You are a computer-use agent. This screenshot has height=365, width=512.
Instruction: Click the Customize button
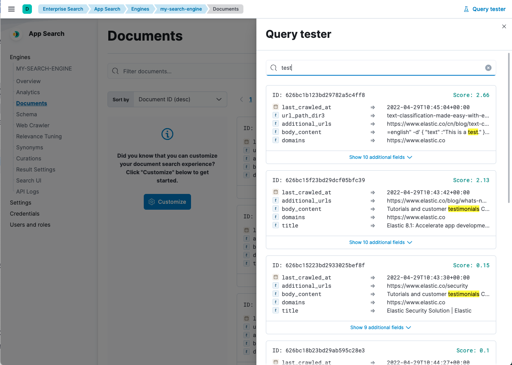pyautogui.click(x=167, y=201)
